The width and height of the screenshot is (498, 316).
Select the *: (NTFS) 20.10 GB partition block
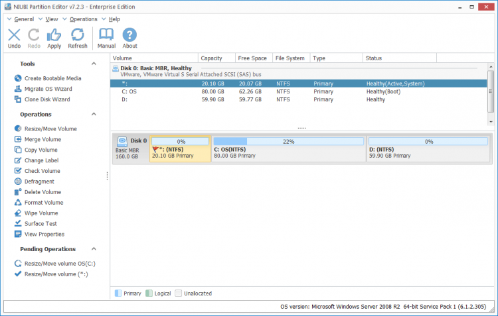click(x=180, y=149)
